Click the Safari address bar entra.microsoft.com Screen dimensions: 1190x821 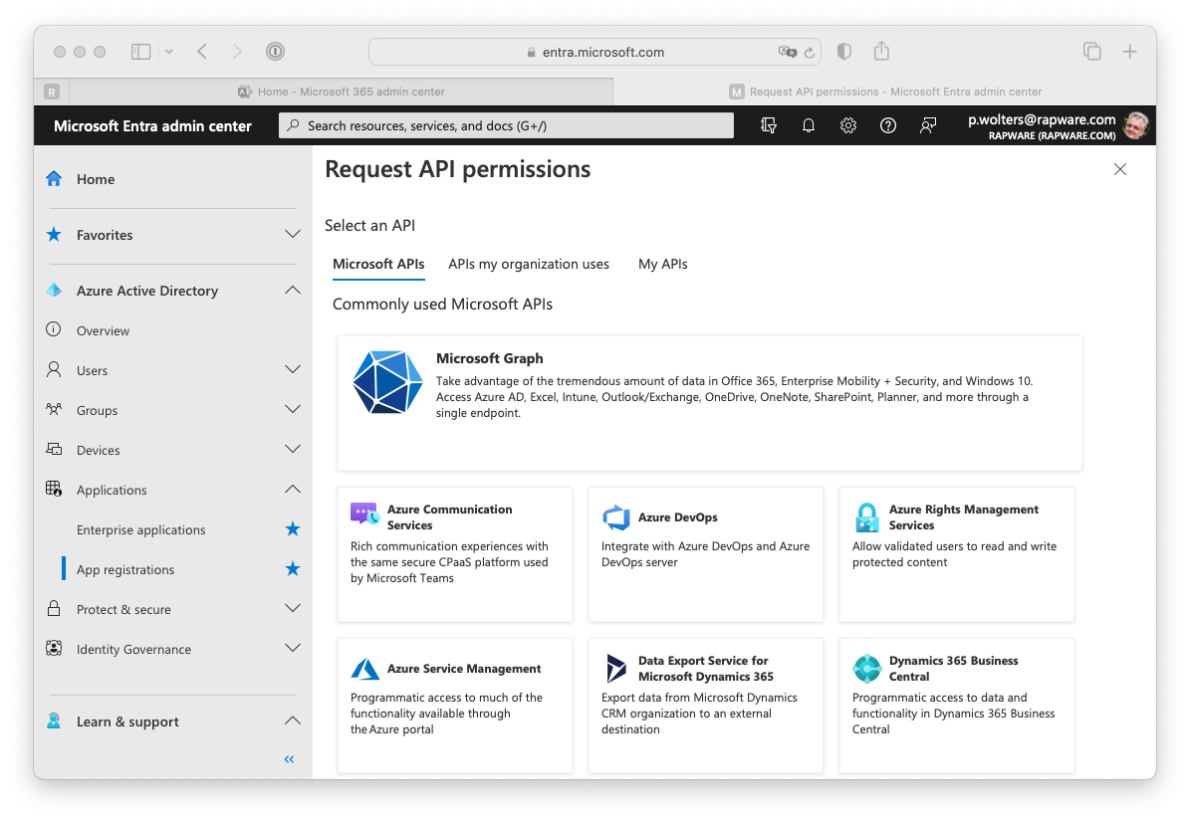pyautogui.click(x=595, y=52)
